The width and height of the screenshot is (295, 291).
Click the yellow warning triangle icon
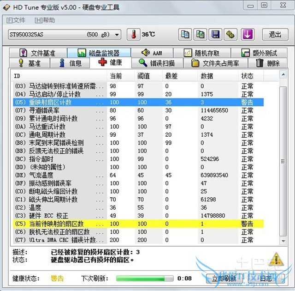pos(276,259)
